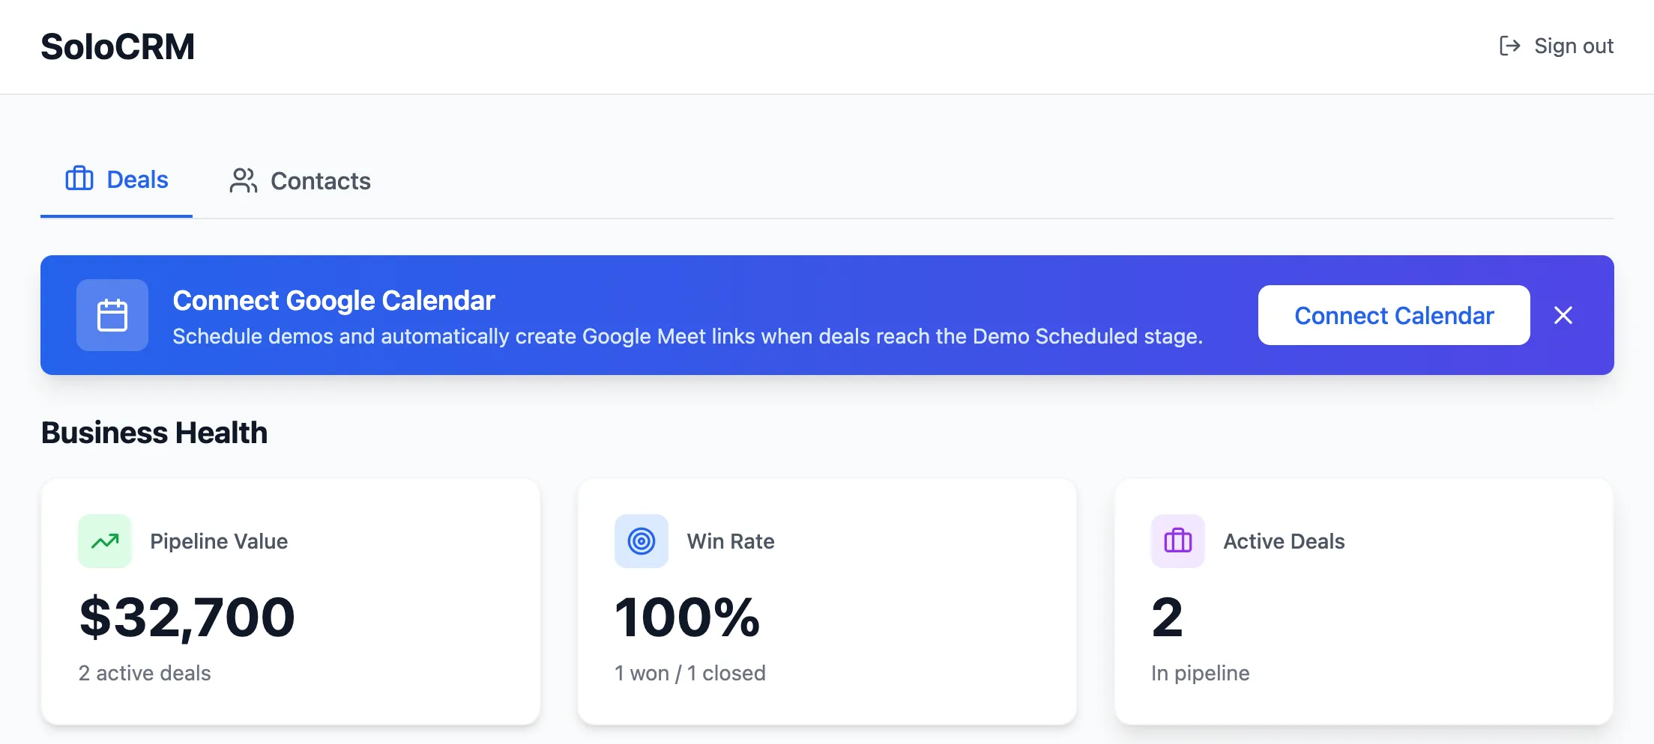Click the trending chart icon on Pipeline Value
The width and height of the screenshot is (1654, 744).
click(x=104, y=540)
